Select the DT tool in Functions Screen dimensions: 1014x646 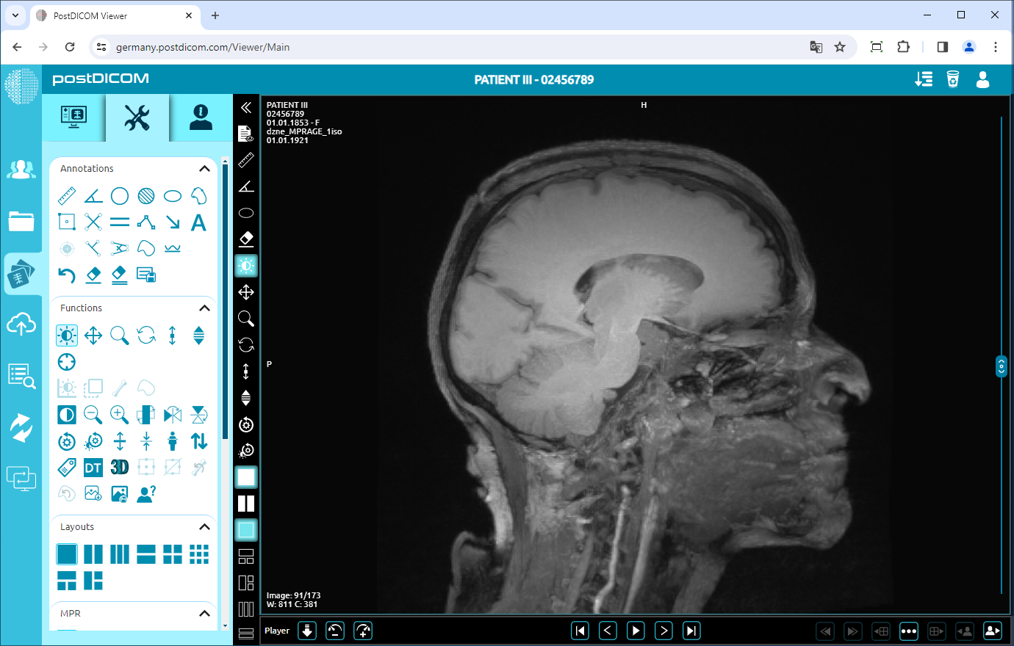tap(93, 467)
